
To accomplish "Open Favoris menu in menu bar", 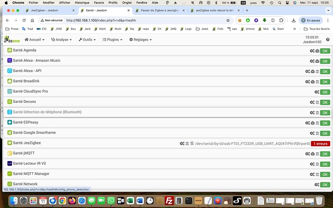I will [x=99, y=3].
